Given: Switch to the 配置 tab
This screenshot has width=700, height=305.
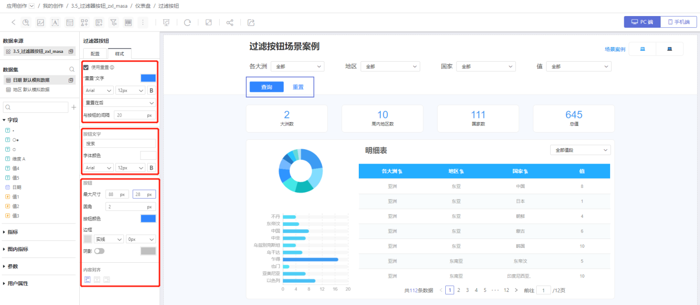Looking at the screenshot, I should 95,54.
